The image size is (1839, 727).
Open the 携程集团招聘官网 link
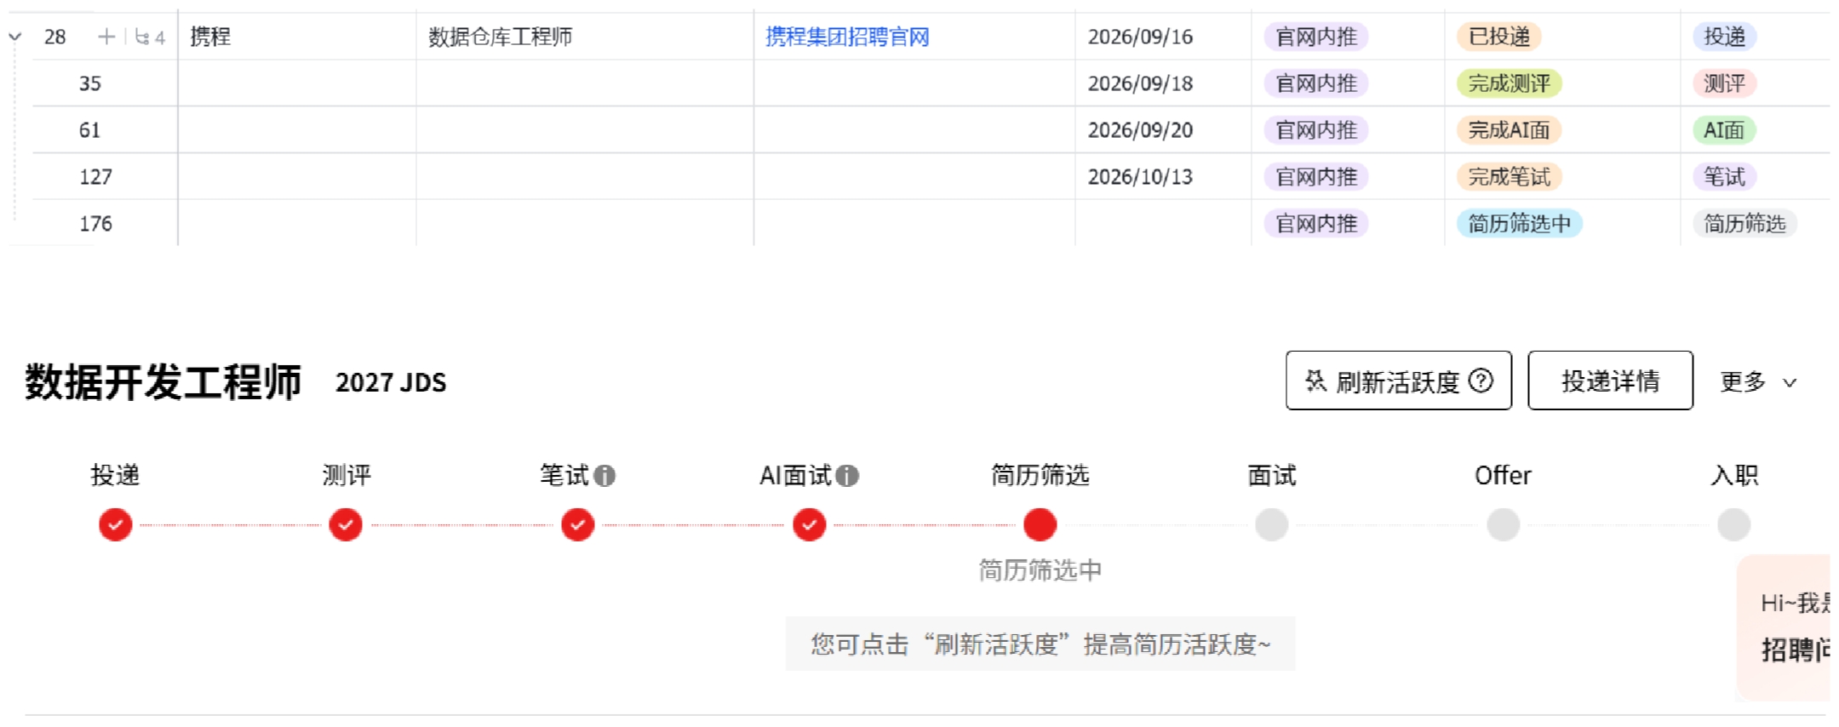coord(847,37)
